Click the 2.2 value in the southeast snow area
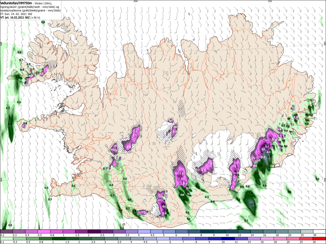 263,157
